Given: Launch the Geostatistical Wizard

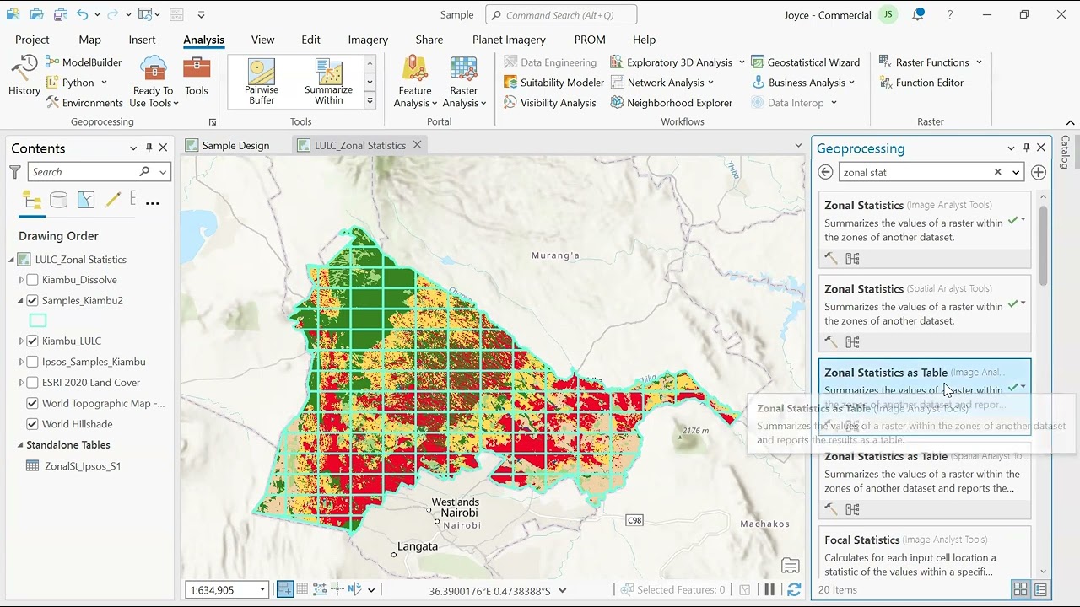Looking at the screenshot, I should click(x=806, y=62).
